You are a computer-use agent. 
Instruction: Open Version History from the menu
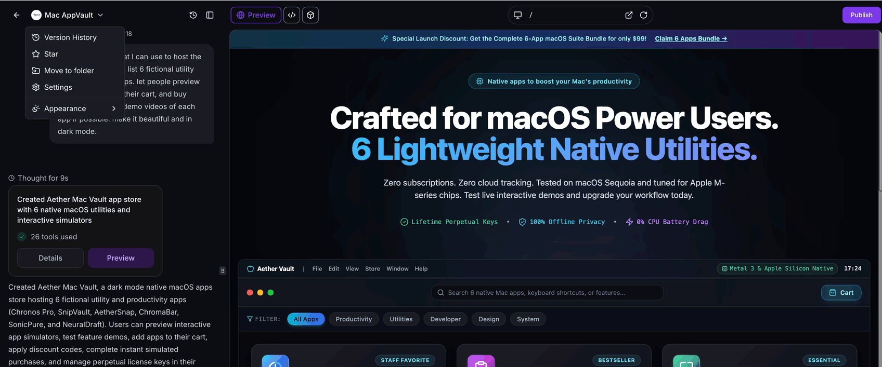pyautogui.click(x=75, y=37)
